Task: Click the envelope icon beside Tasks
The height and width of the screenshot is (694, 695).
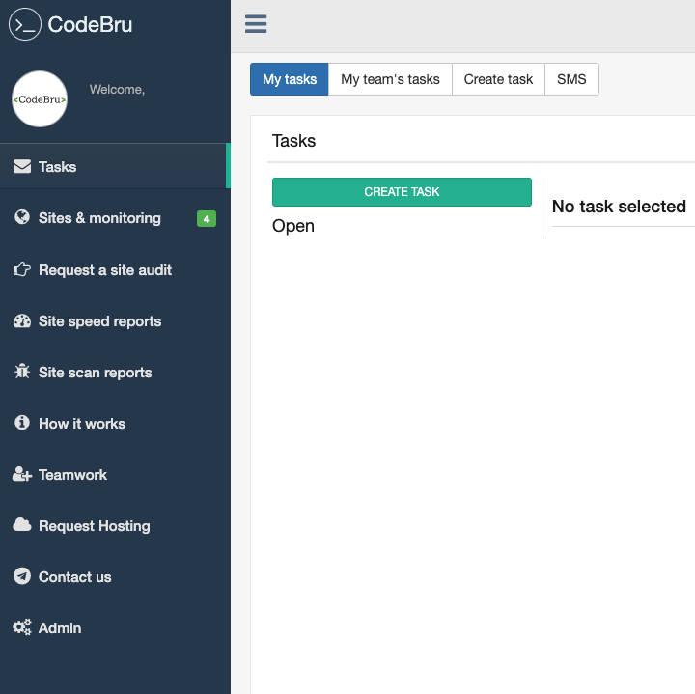Action: coord(22,167)
